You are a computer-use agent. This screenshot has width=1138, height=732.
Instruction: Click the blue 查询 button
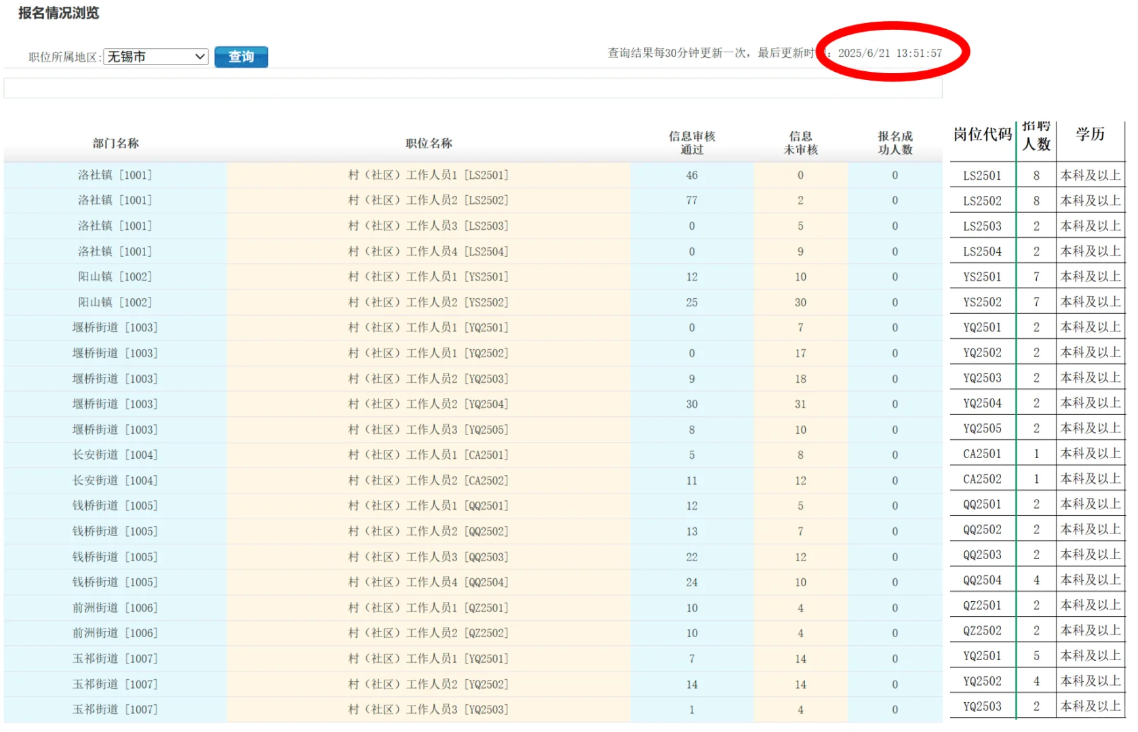(241, 57)
